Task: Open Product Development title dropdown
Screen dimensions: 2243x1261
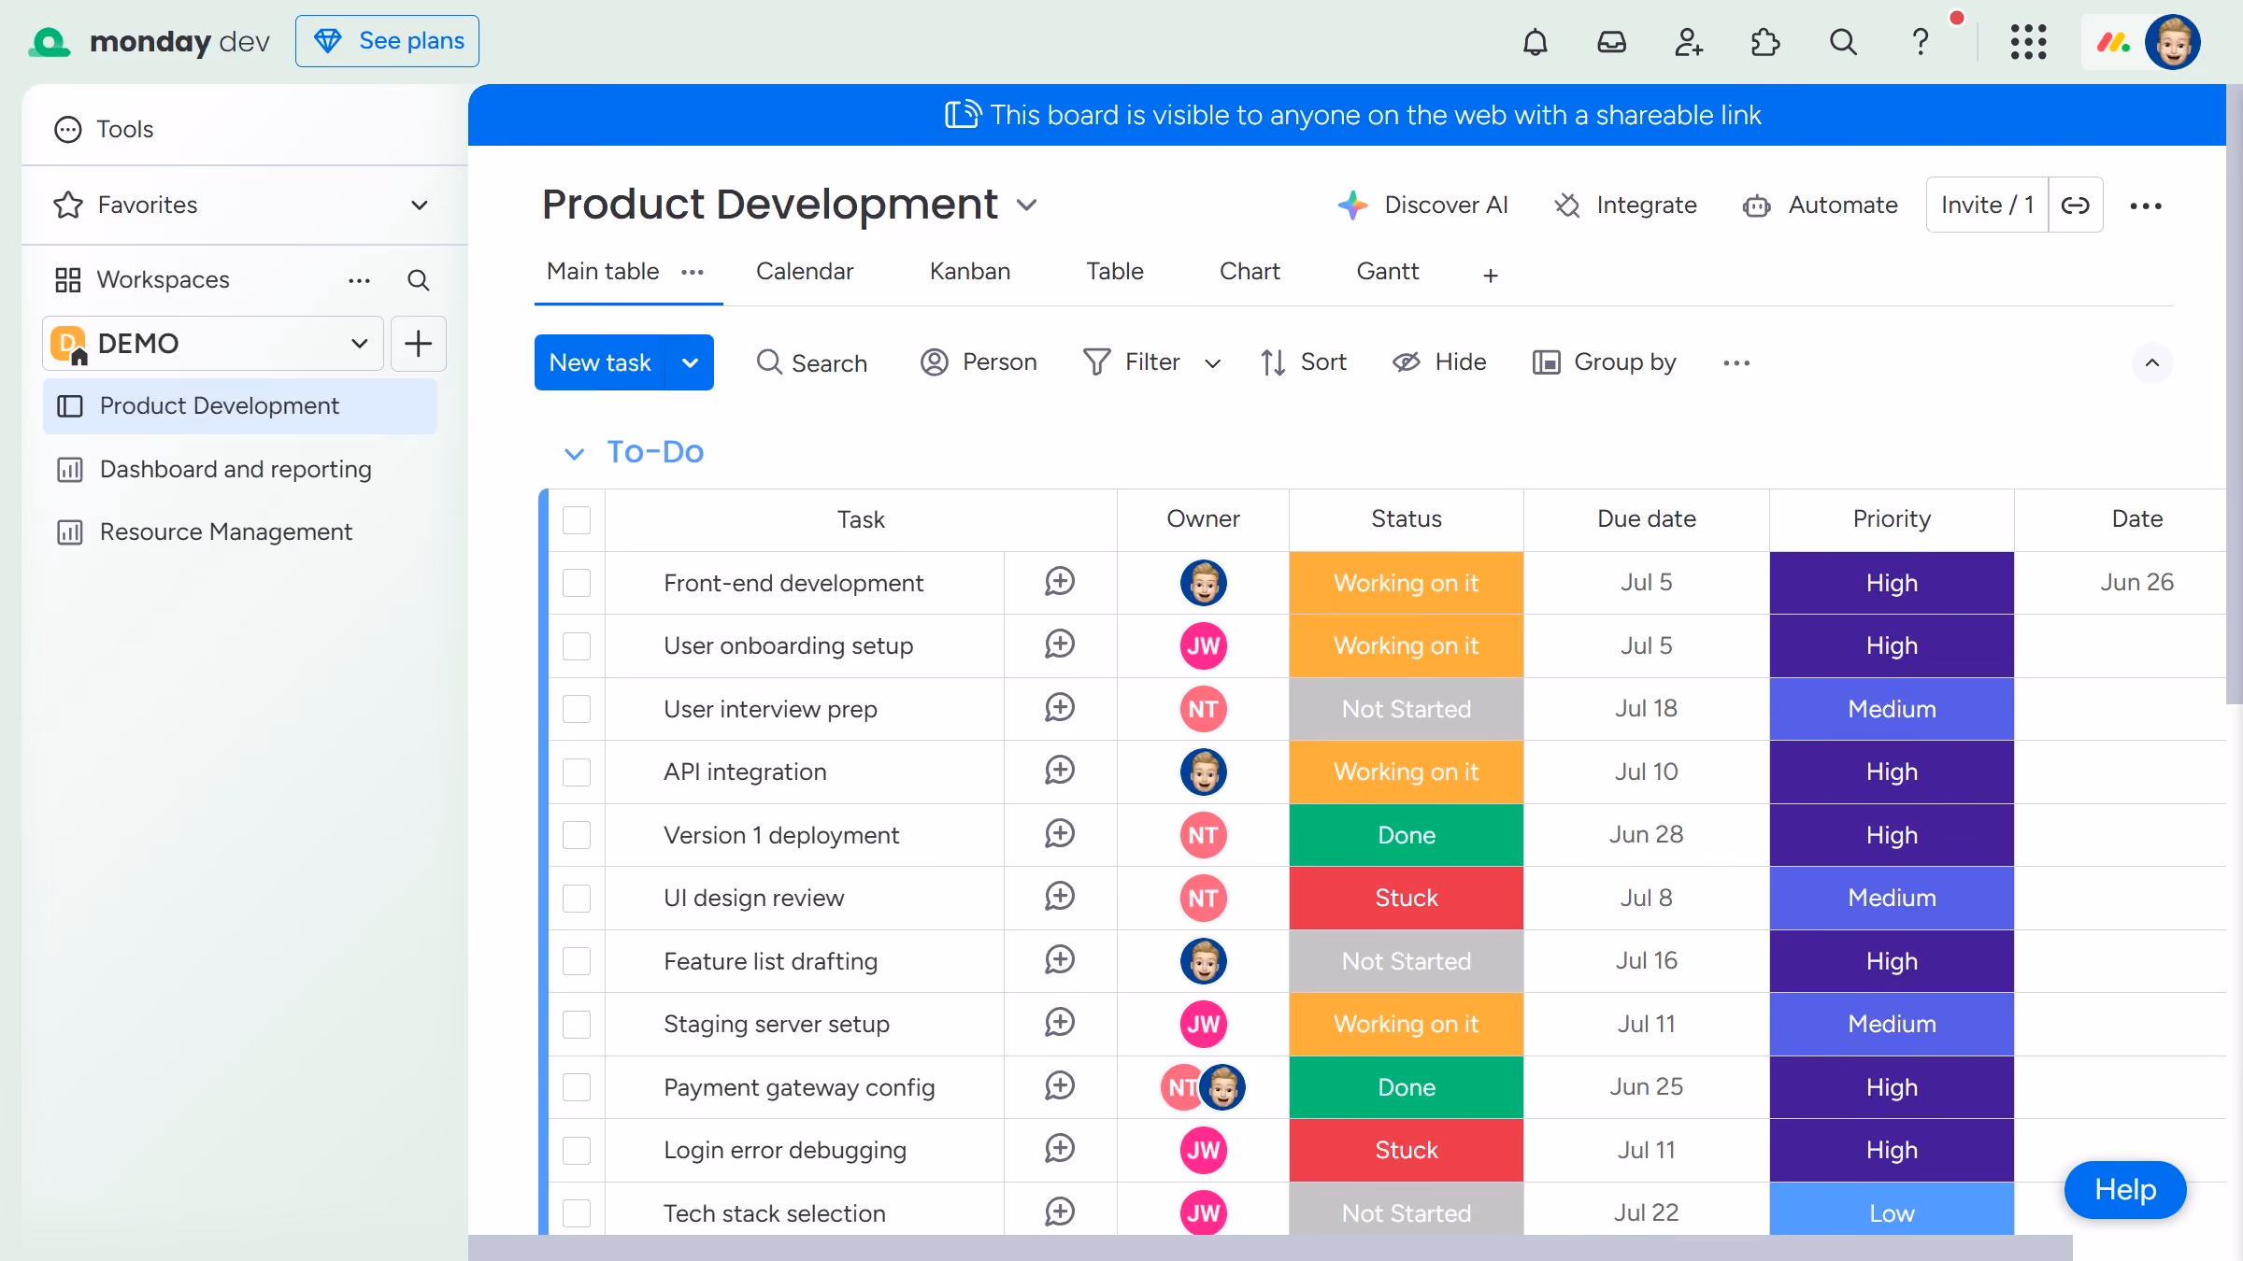Action: [1026, 205]
